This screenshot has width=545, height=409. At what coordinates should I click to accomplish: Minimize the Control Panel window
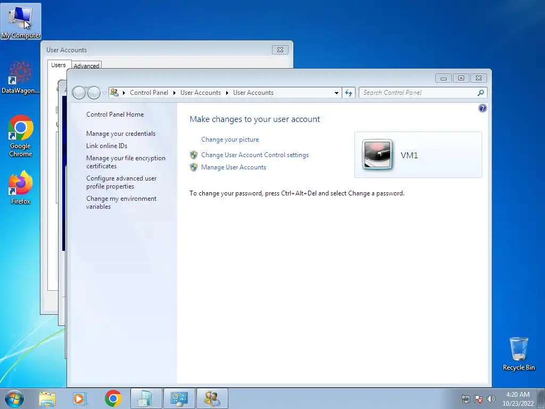click(x=443, y=78)
